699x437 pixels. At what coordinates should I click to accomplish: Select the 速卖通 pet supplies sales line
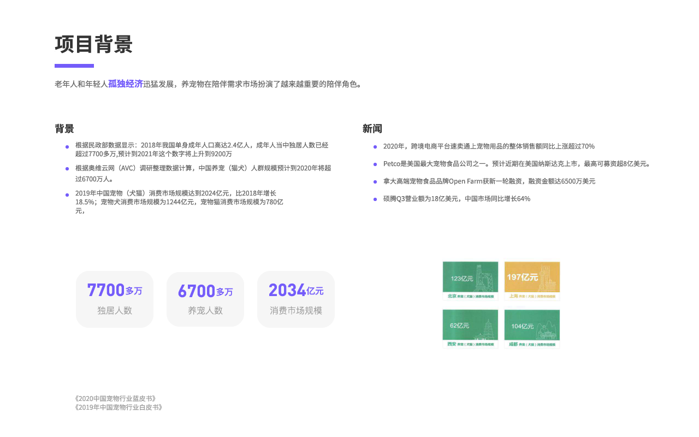click(489, 146)
